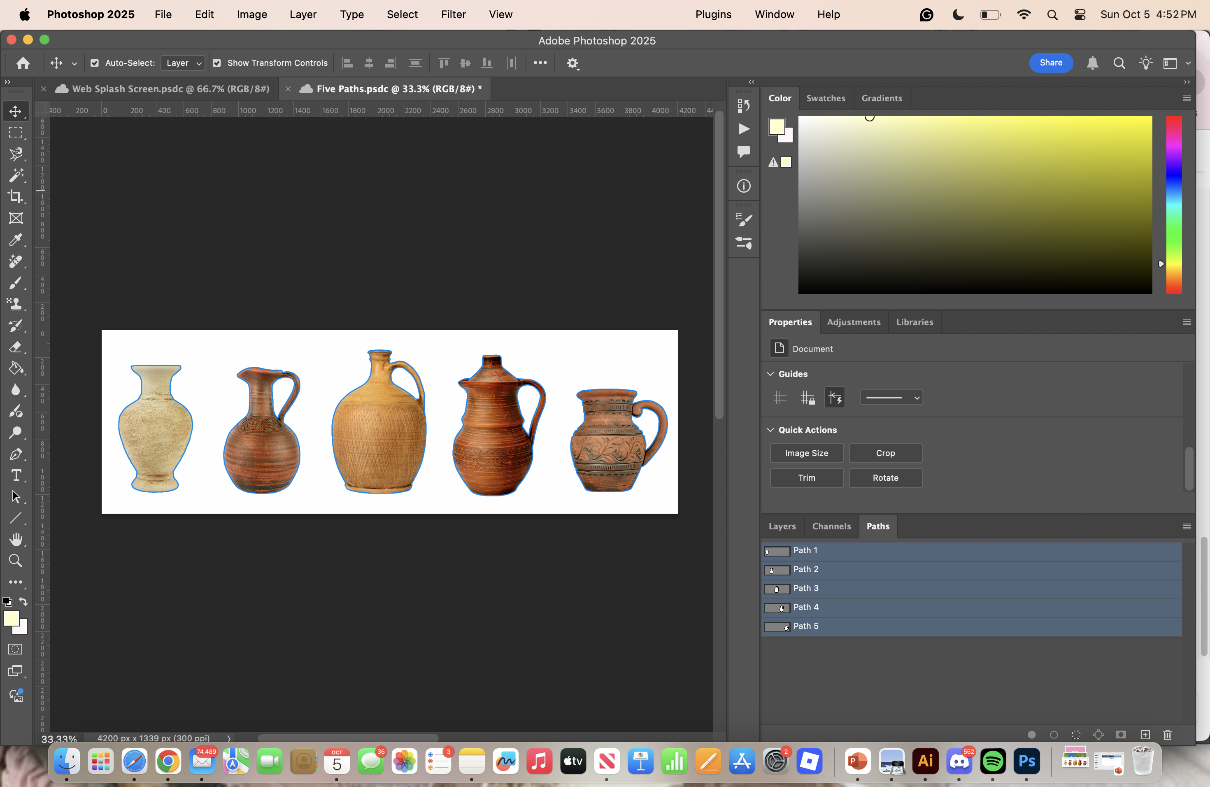Screen dimensions: 1210x787
Task: Toggle Quick Mask mode
Action: click(15, 649)
